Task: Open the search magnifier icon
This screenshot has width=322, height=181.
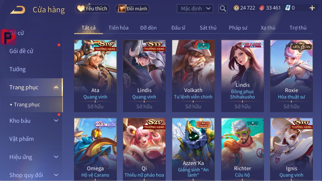Action: click(223, 9)
